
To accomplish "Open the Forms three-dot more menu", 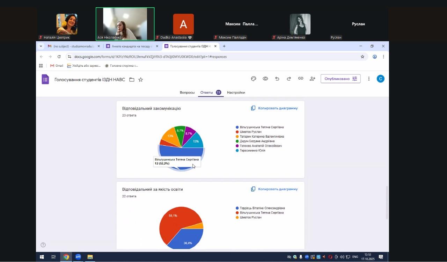I will coord(369,79).
